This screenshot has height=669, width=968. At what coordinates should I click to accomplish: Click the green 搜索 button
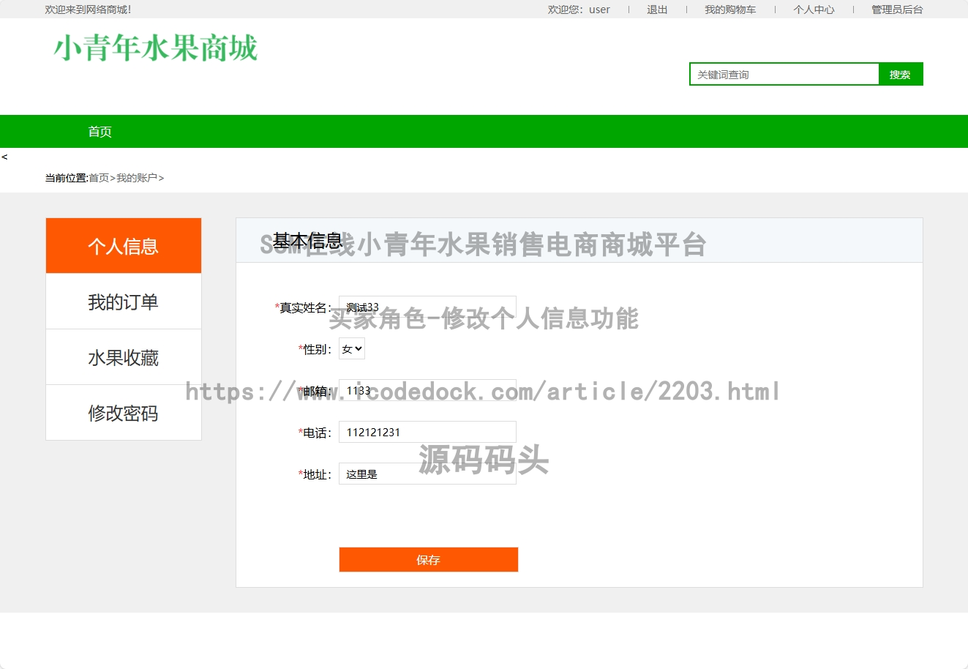click(x=901, y=74)
